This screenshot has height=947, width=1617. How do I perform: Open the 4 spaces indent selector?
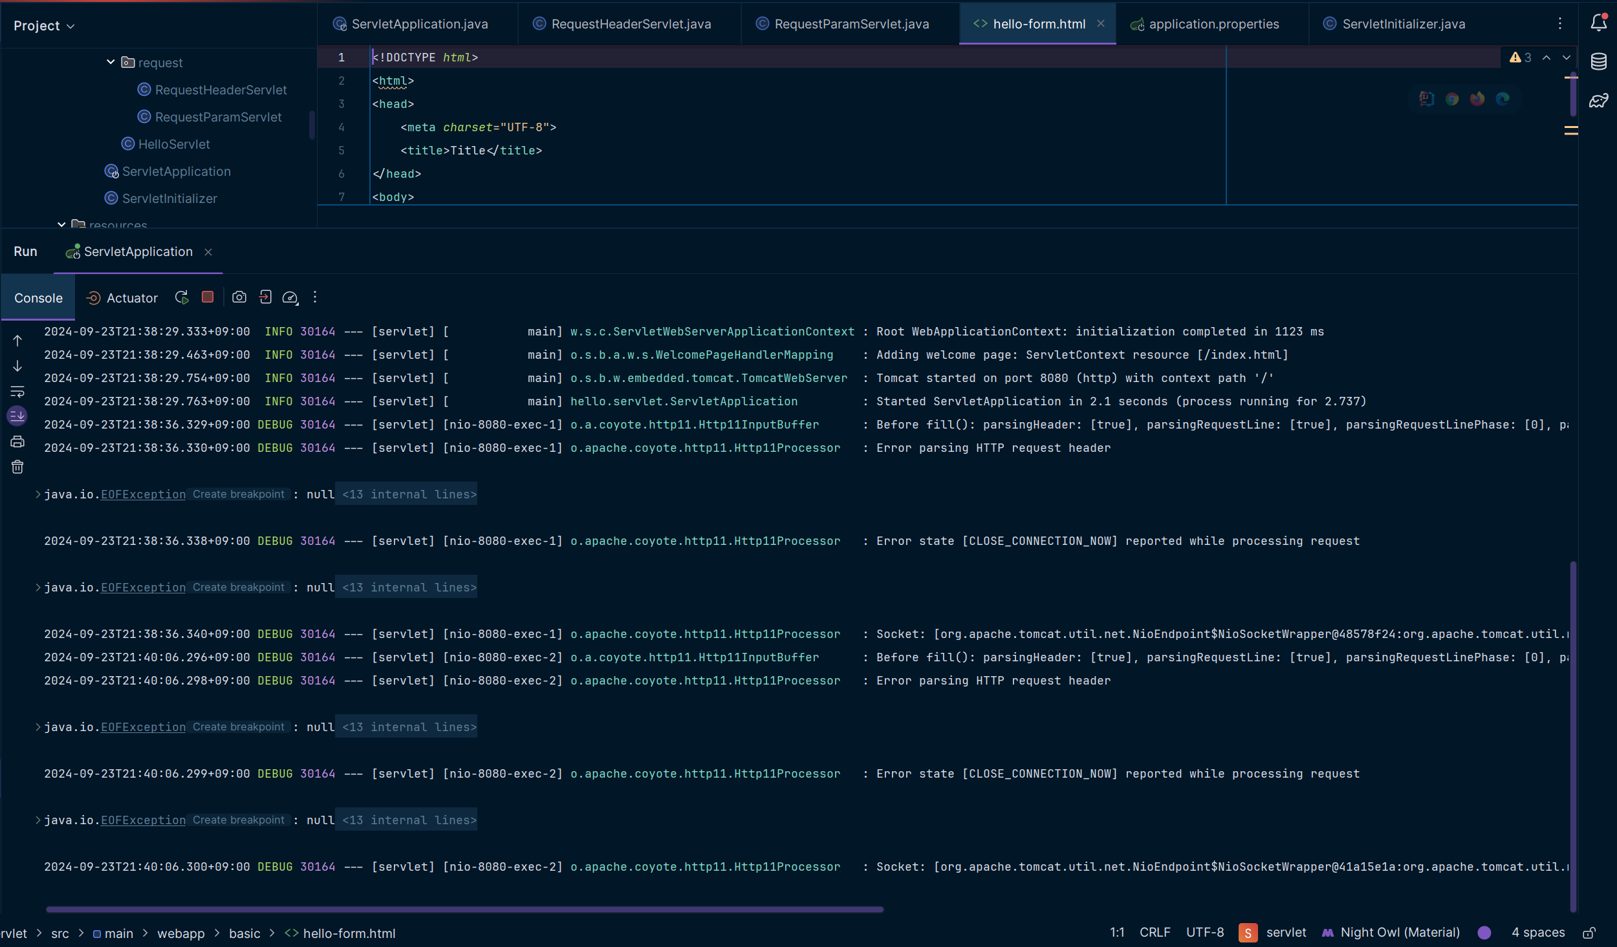pos(1538,932)
